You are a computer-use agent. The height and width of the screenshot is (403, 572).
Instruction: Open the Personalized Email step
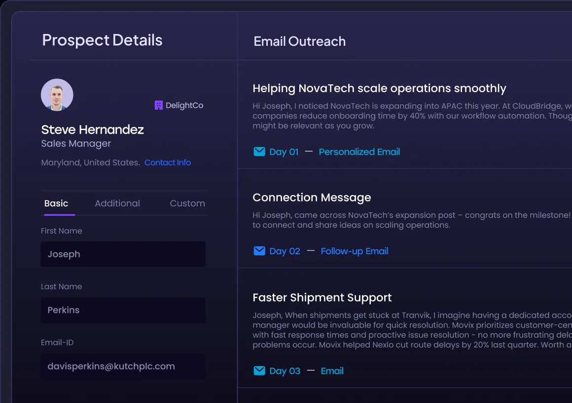[x=359, y=152]
